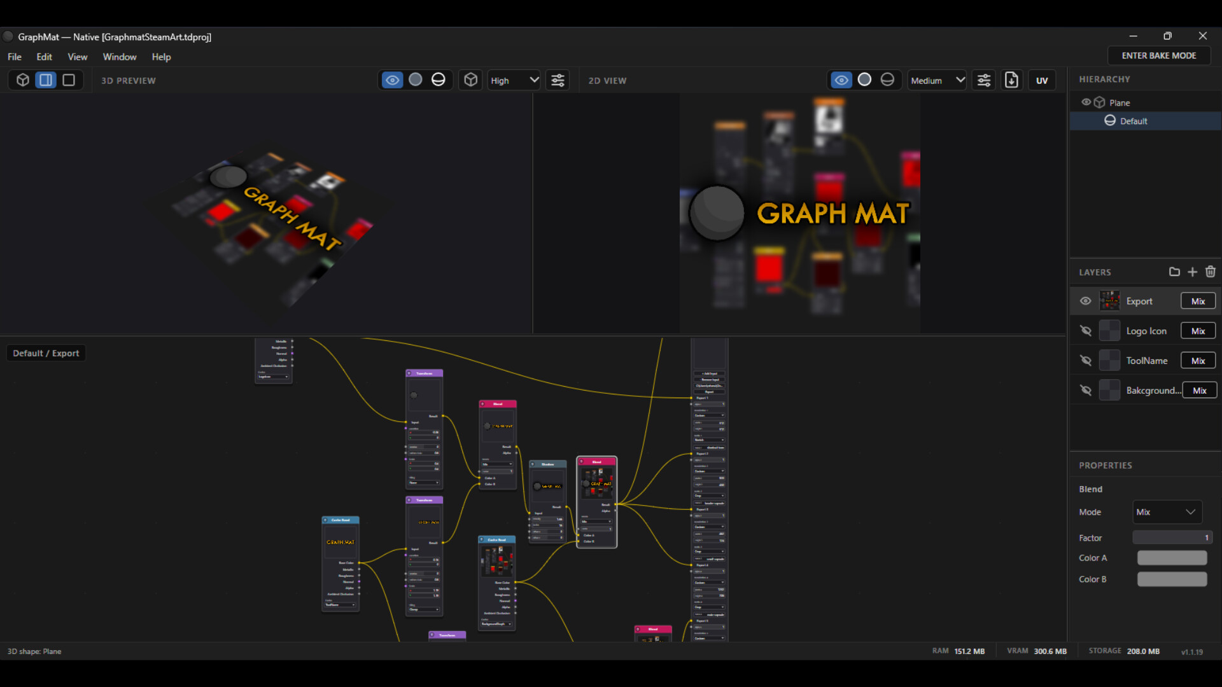Click the 3D PREVIEW panel label
This screenshot has width=1222, height=687.
pos(129,81)
